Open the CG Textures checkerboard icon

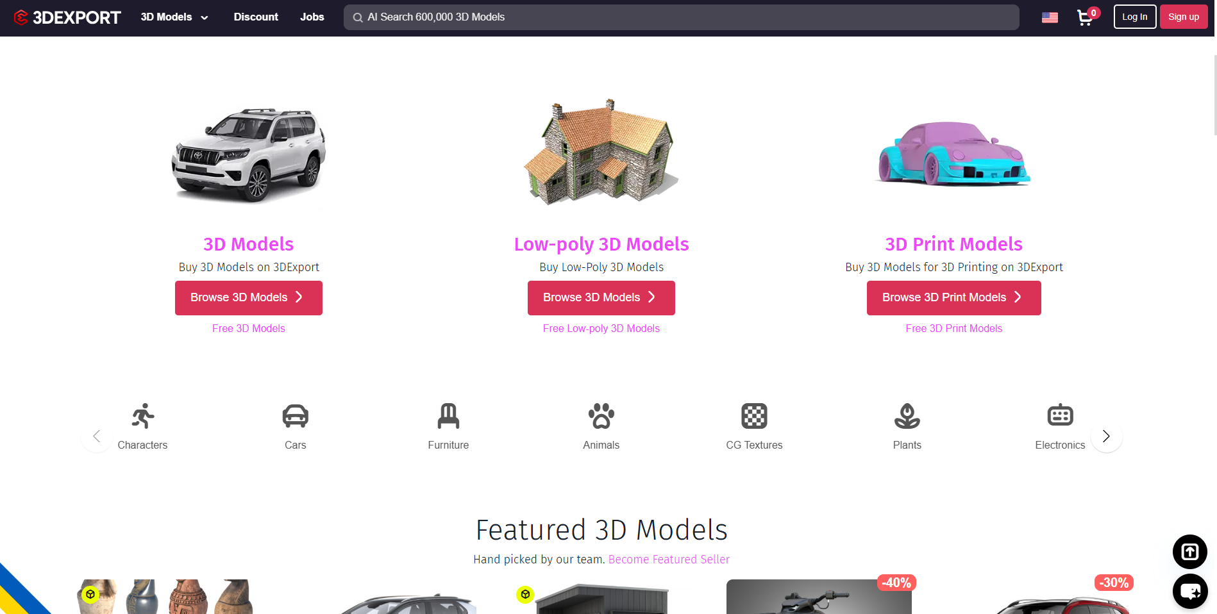[754, 416]
